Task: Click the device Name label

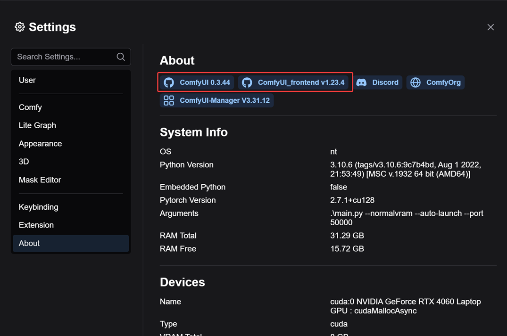Action: tap(170, 302)
